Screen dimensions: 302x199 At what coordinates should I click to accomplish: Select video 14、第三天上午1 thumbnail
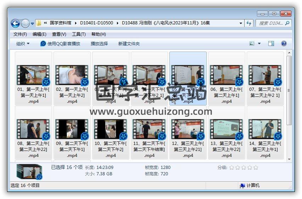coord(265,129)
